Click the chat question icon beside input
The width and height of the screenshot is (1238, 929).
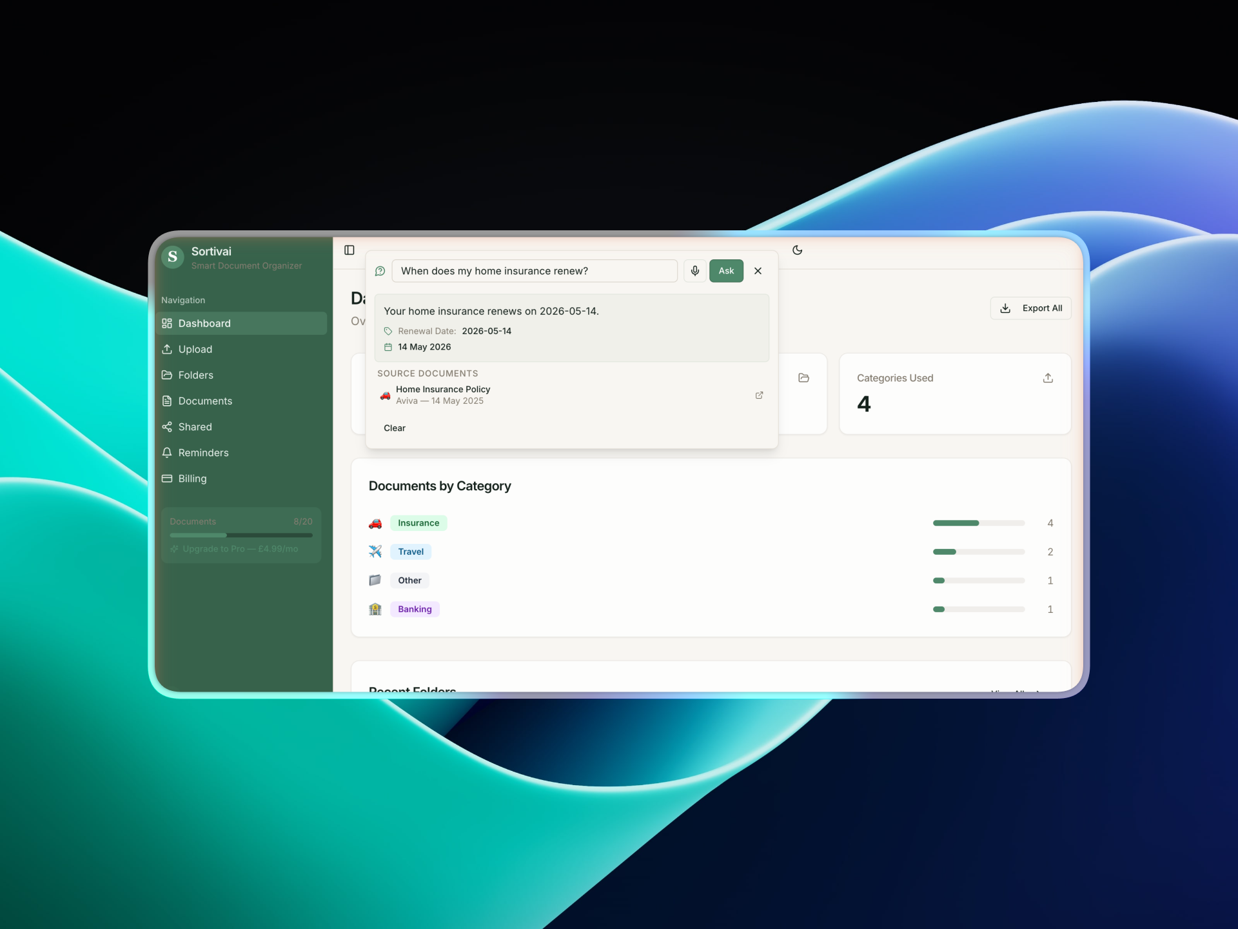point(380,271)
